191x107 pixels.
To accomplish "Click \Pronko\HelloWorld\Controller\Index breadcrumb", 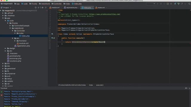I will point(72,85).
